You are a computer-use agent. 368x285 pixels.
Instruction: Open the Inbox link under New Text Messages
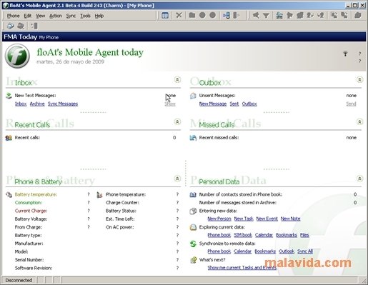click(21, 104)
